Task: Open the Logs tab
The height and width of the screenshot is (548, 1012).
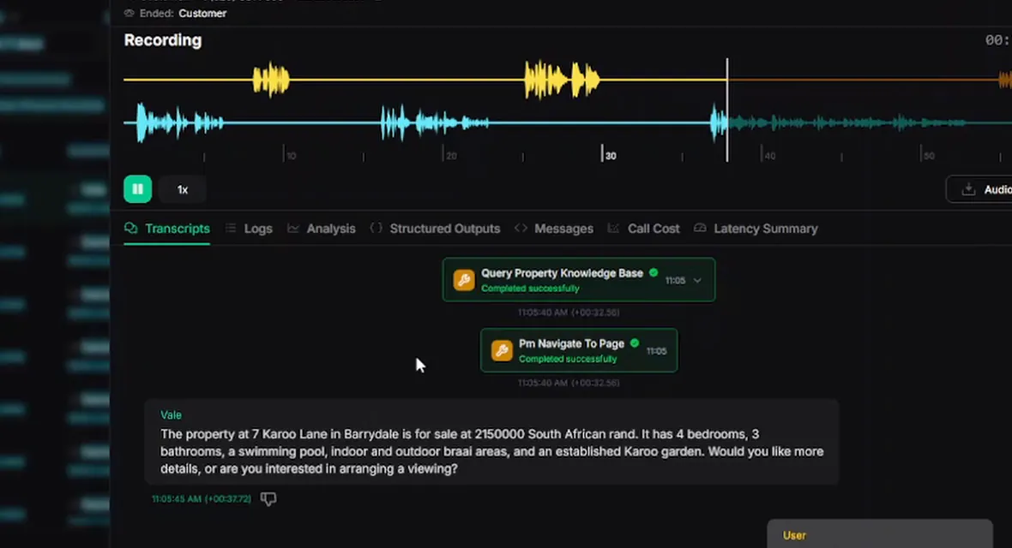Action: click(x=249, y=229)
